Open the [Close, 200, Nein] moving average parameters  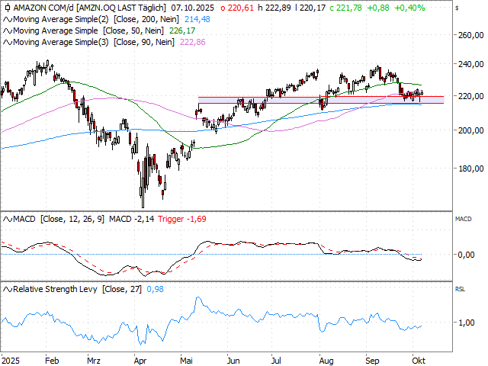coord(152,18)
